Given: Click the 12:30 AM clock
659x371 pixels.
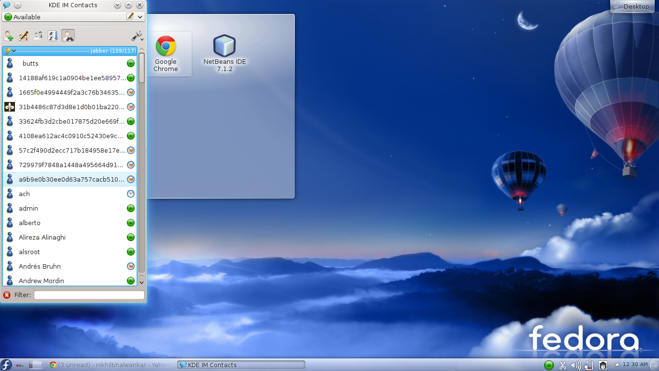Looking at the screenshot, I should tap(635, 365).
